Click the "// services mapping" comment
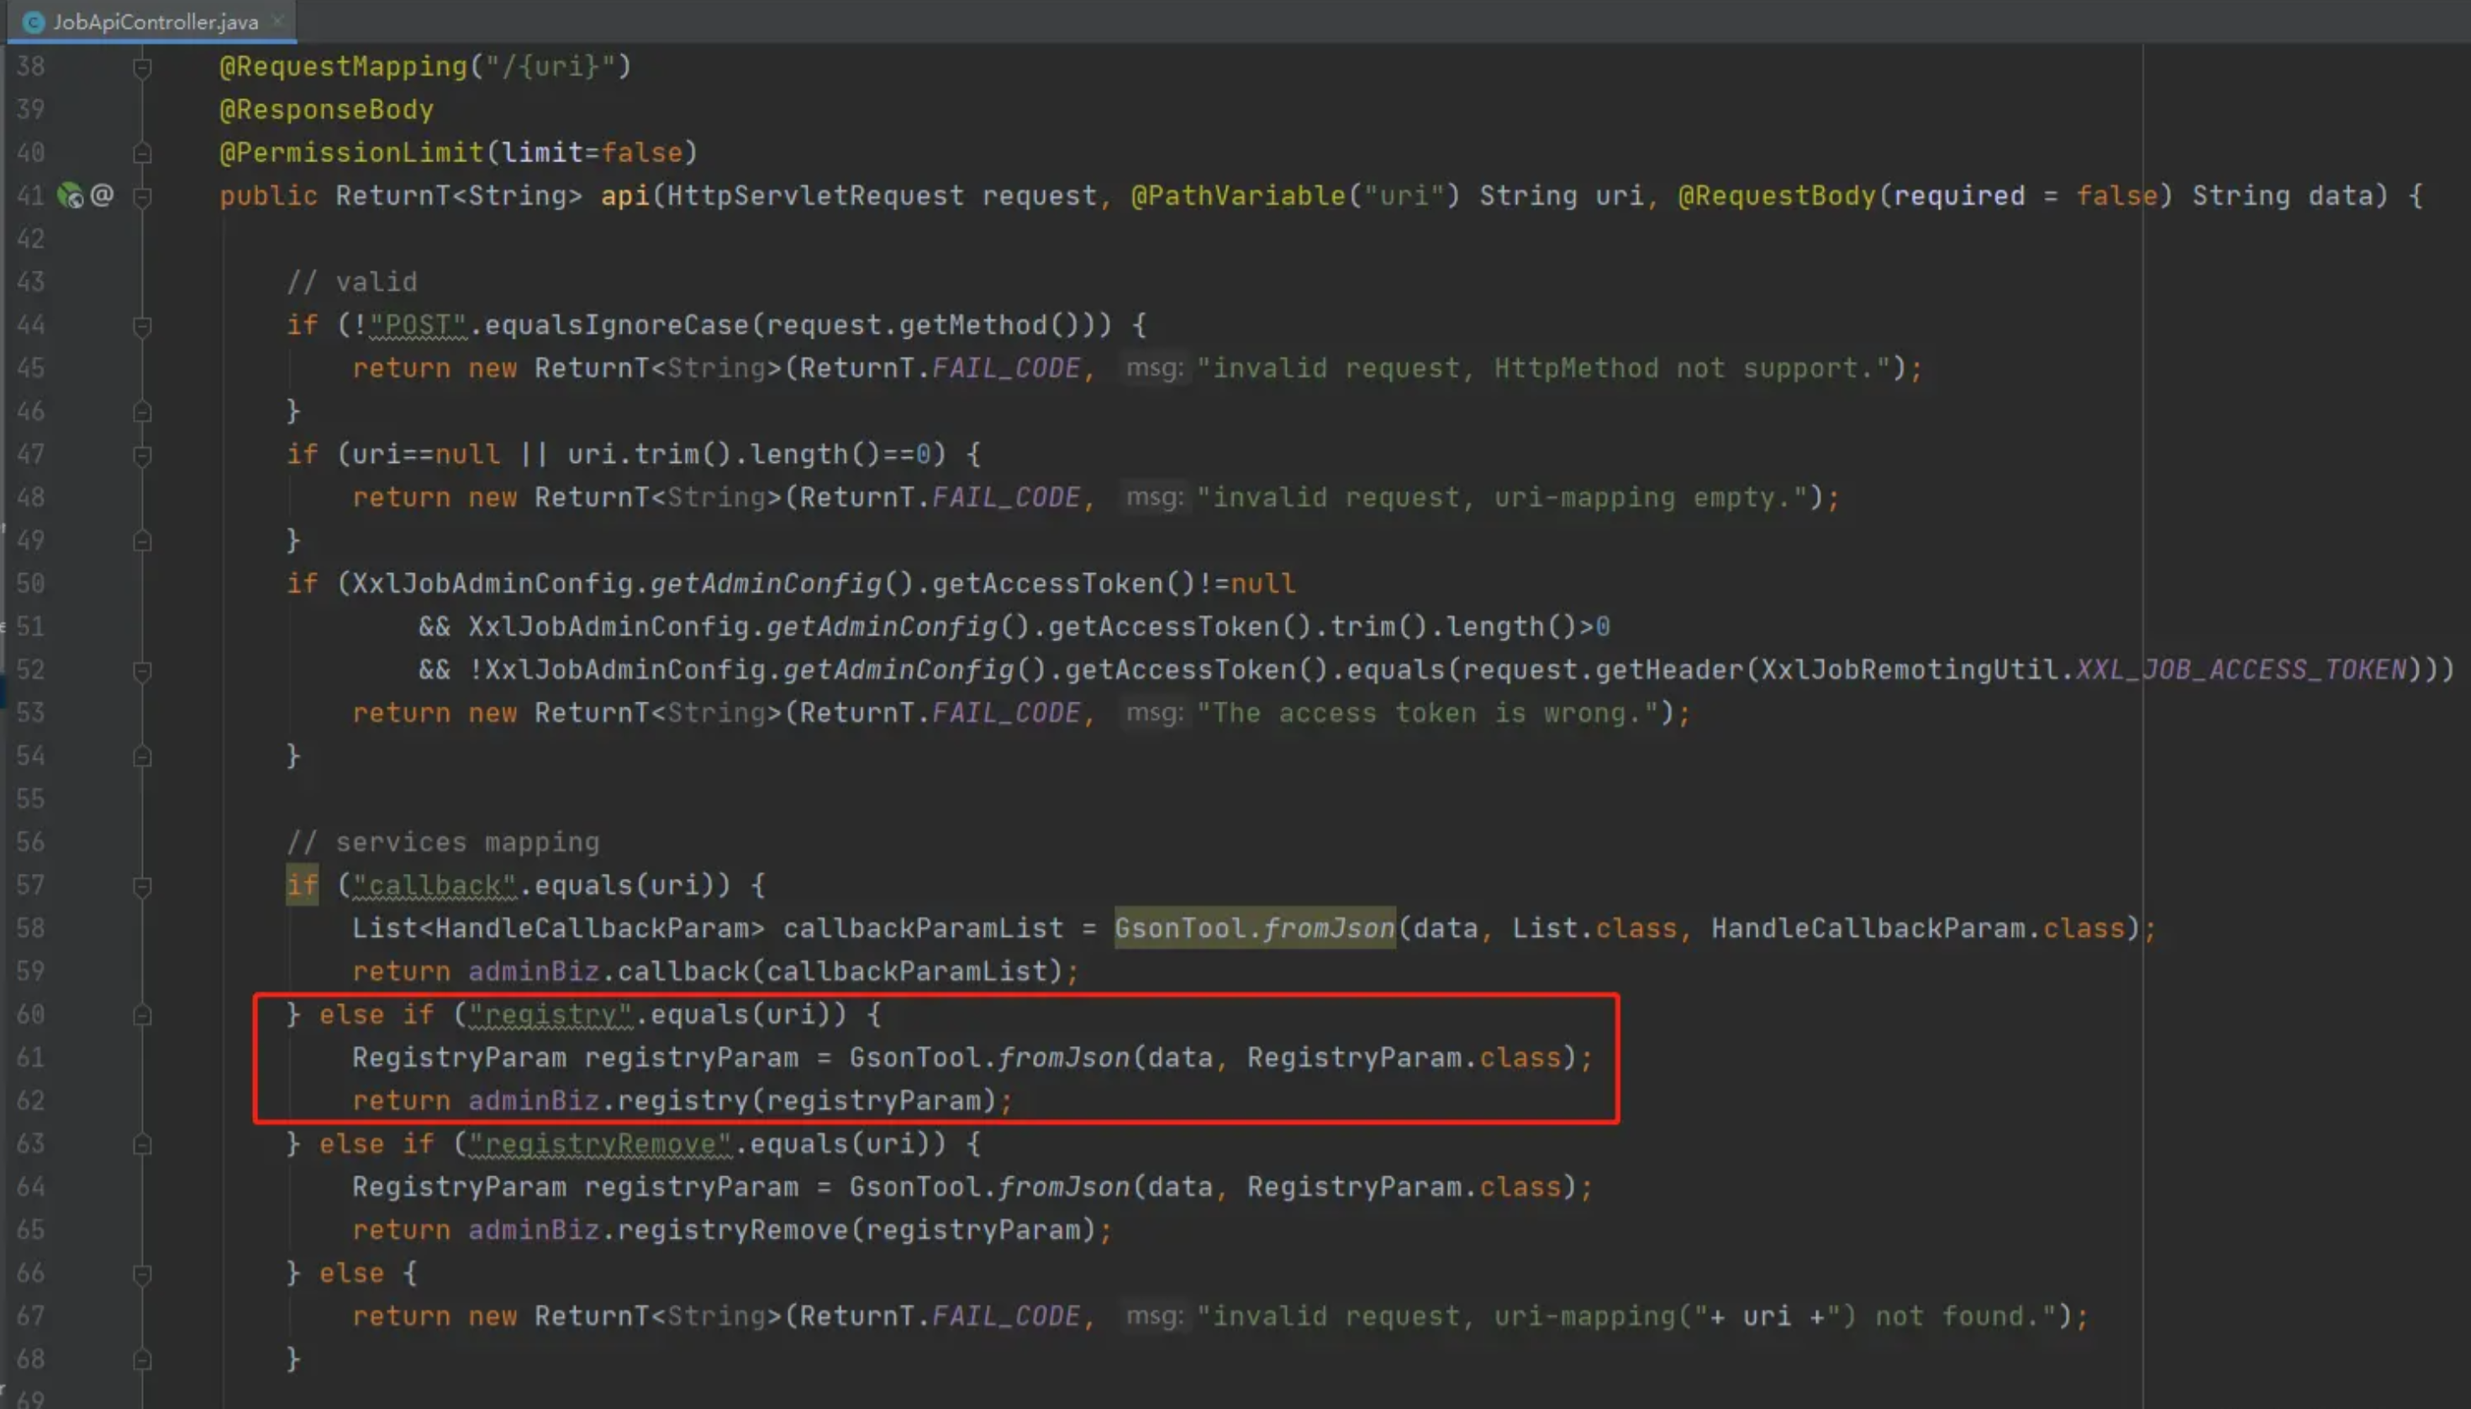 (443, 842)
